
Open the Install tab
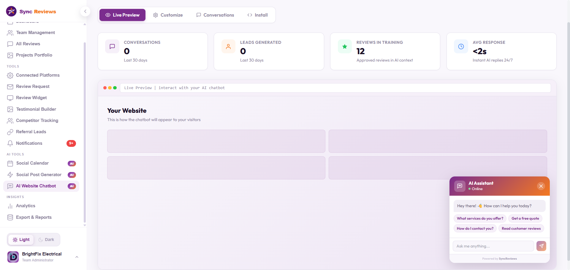click(257, 15)
